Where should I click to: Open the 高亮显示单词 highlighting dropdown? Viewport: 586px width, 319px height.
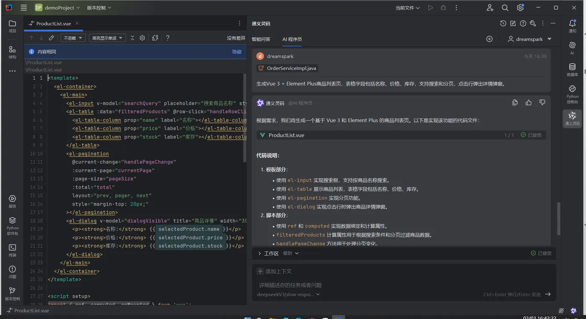tap(107, 38)
